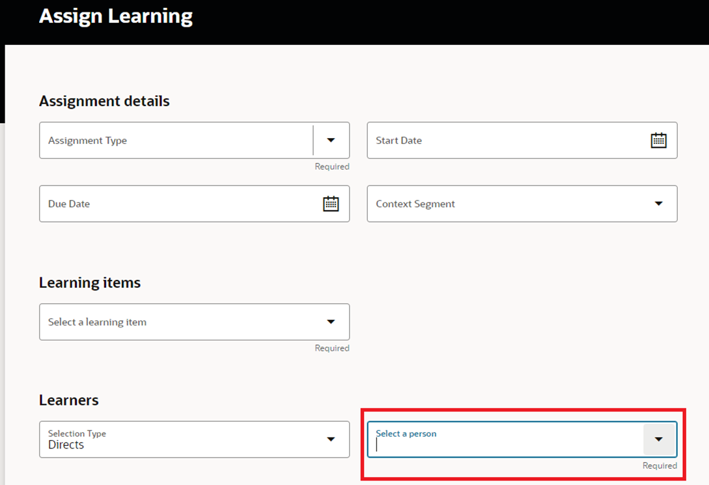The height and width of the screenshot is (485, 709).
Task: Click the Learners heading
Action: click(69, 400)
